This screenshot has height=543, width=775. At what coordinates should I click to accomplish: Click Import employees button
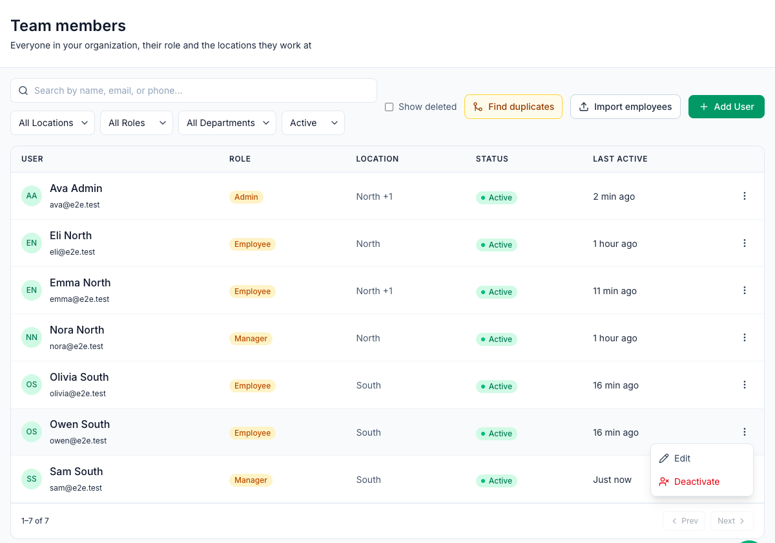[625, 107]
